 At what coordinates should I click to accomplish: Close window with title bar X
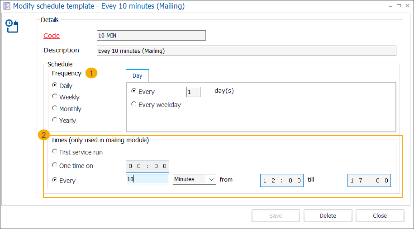407,6
